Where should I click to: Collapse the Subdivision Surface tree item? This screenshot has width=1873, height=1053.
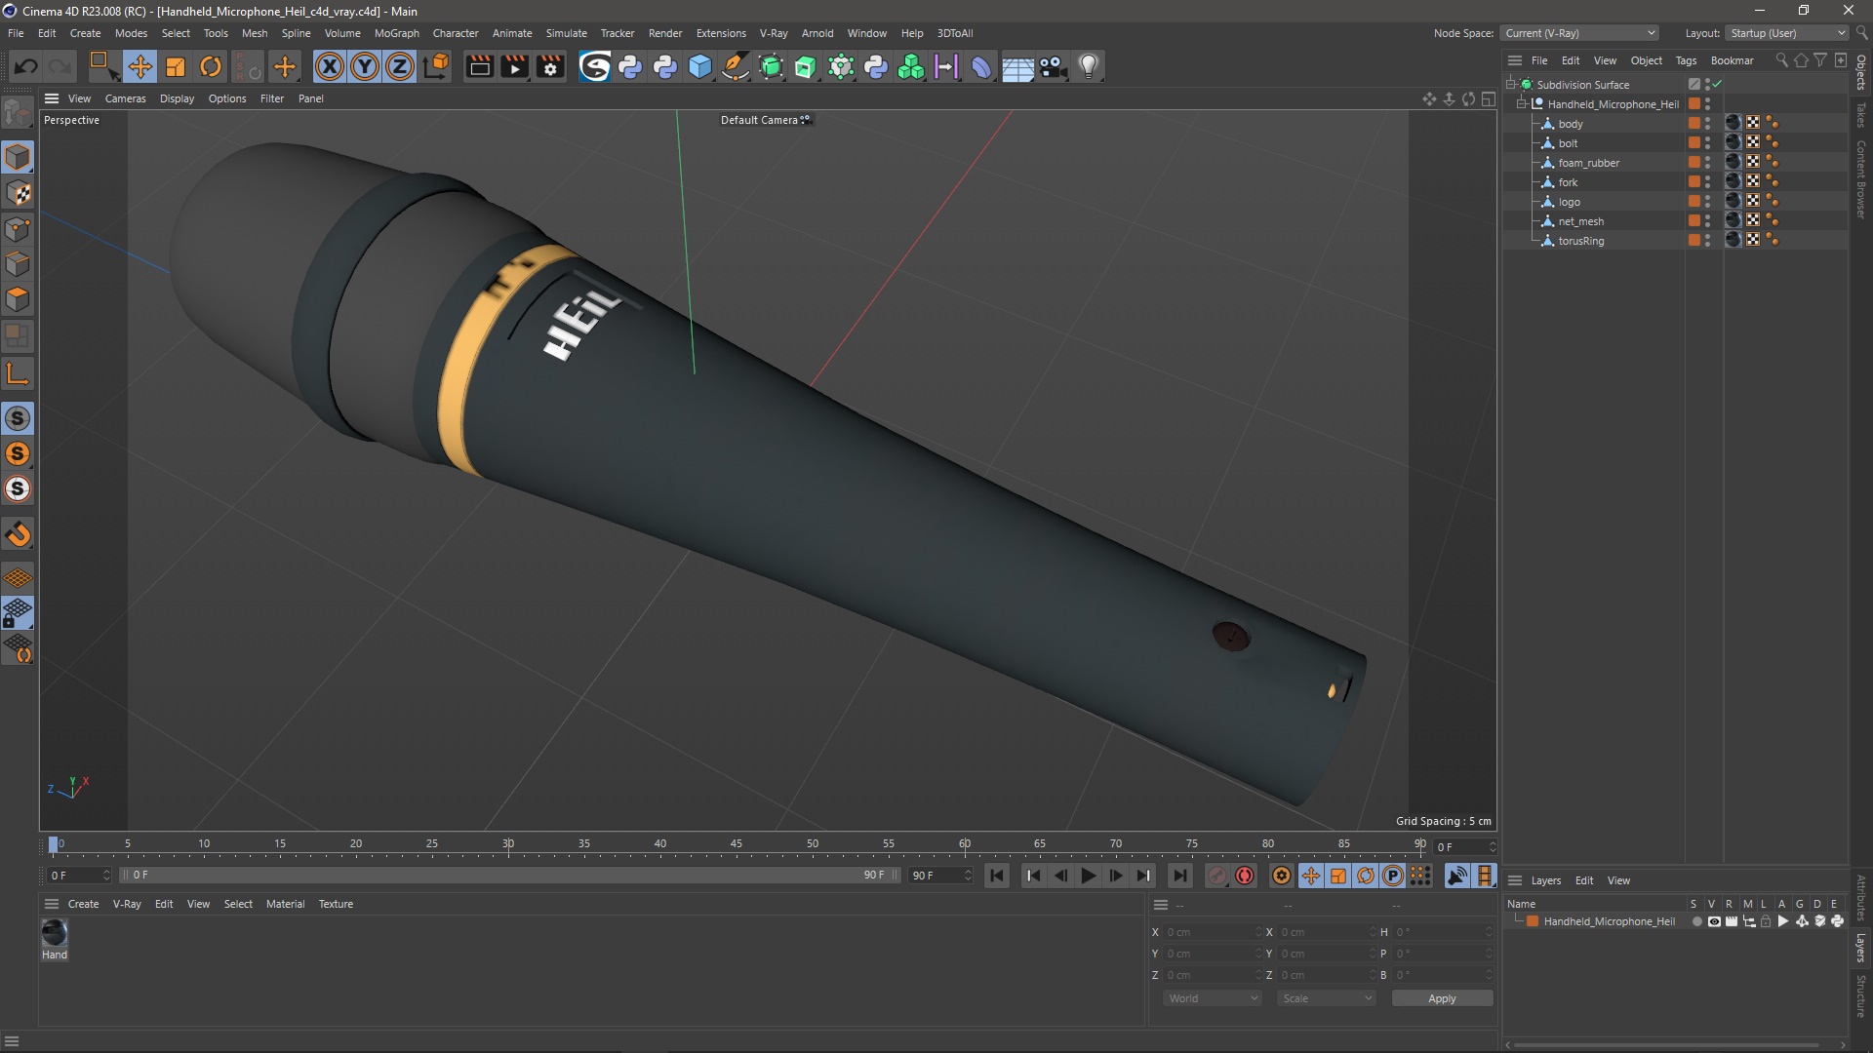1510,84
